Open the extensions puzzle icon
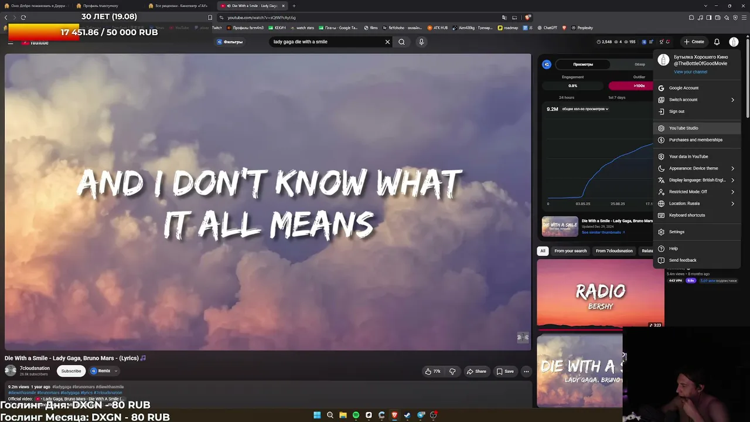Viewport: 750px width, 422px height. tap(691, 18)
